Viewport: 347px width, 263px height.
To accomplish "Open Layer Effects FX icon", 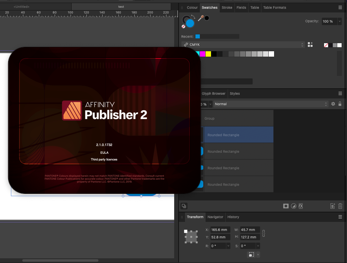I will (301, 206).
